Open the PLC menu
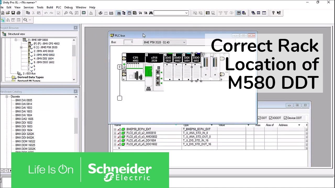 coord(59,7)
